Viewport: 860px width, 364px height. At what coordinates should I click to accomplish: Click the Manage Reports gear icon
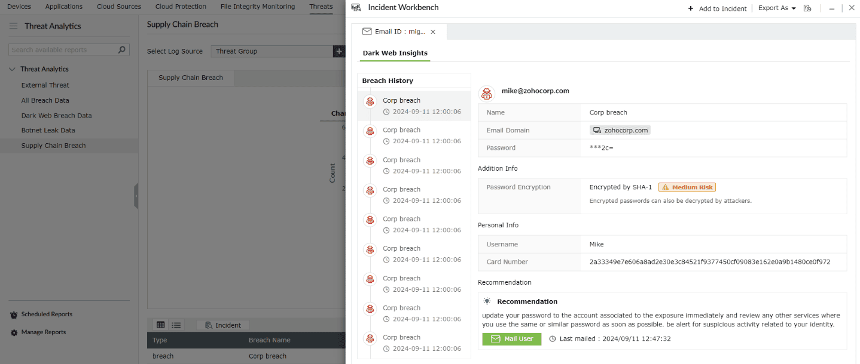point(14,332)
